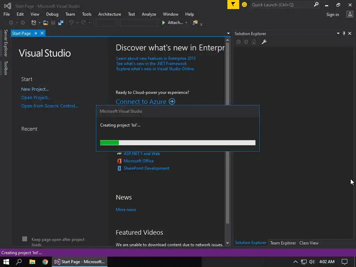
Task: Open the Attach button dropdown arrow
Action: [x=186, y=23]
